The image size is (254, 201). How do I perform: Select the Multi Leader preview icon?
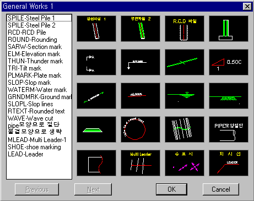pyautogui.click(x=140, y=163)
